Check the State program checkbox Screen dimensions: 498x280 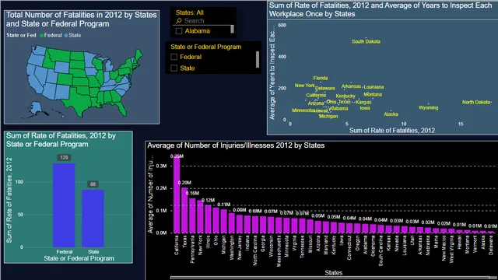(x=174, y=68)
